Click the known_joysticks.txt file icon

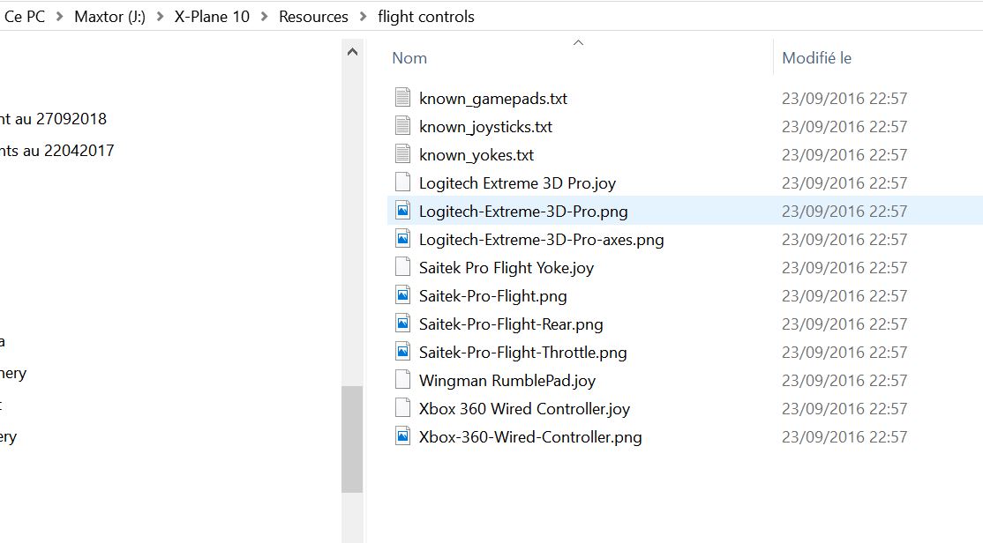tap(402, 126)
